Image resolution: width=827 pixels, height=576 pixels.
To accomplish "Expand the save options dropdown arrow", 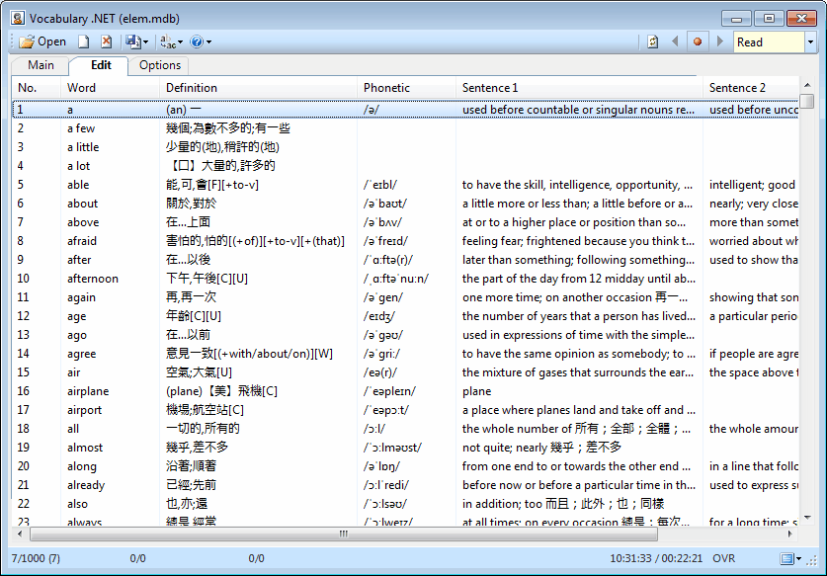I will coord(145,42).
